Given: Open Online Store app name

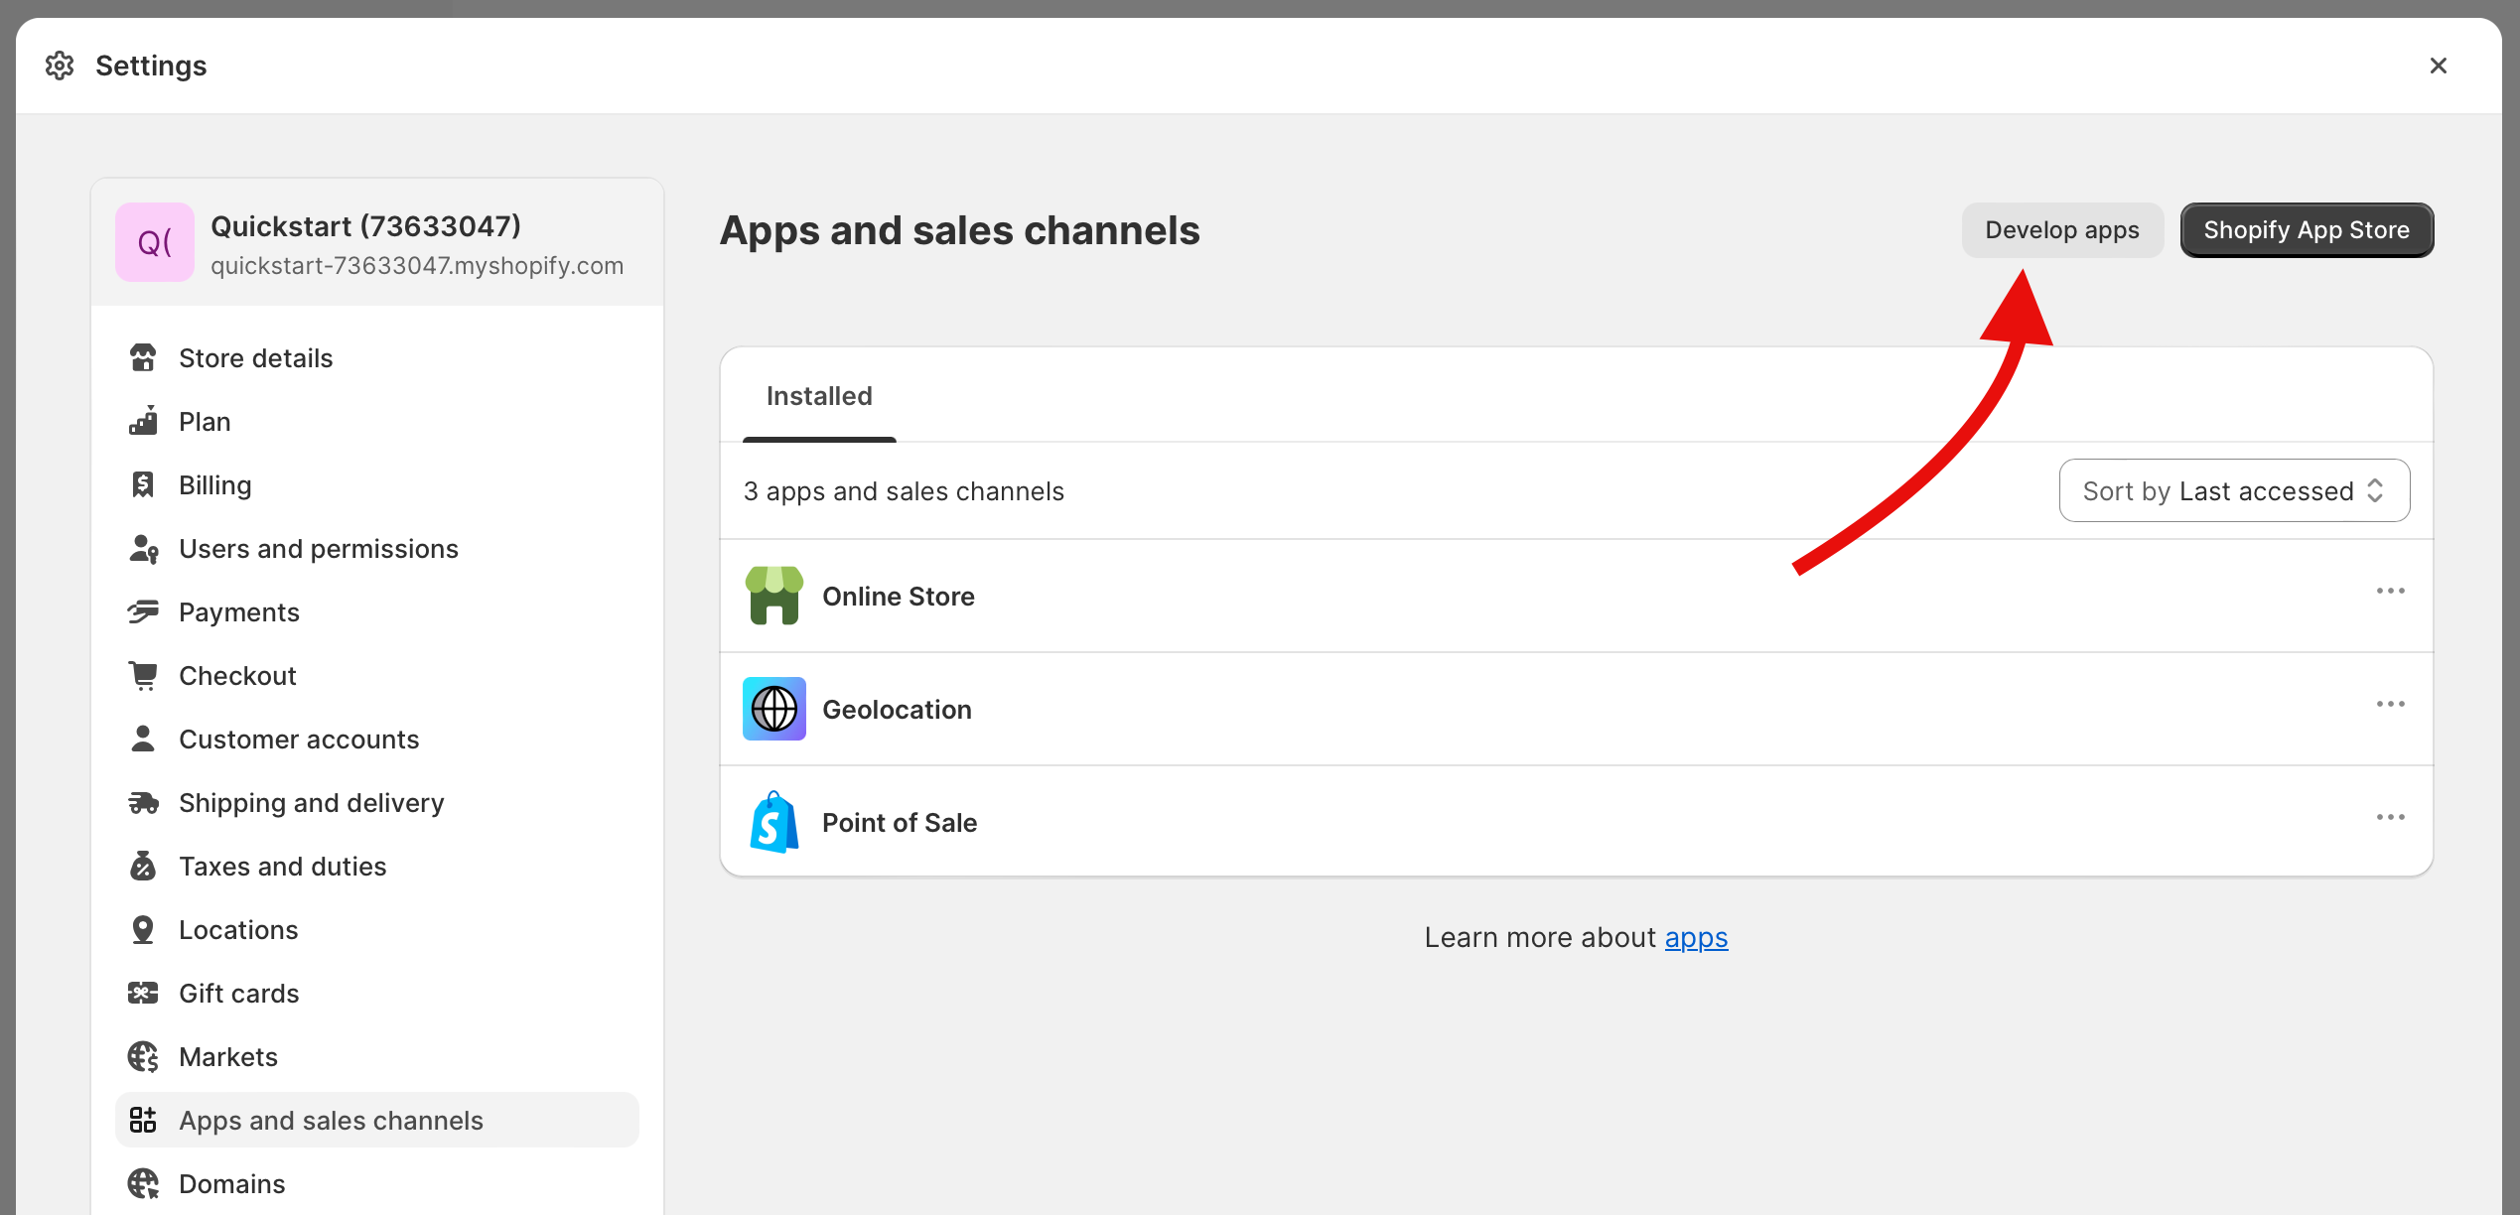Looking at the screenshot, I should click(x=899, y=597).
